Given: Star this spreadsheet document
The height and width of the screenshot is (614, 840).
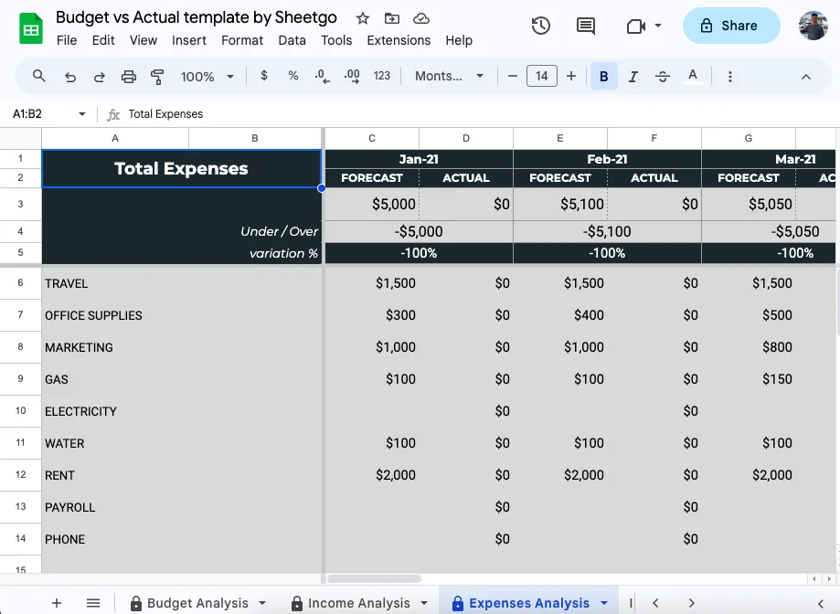Looking at the screenshot, I should (363, 18).
